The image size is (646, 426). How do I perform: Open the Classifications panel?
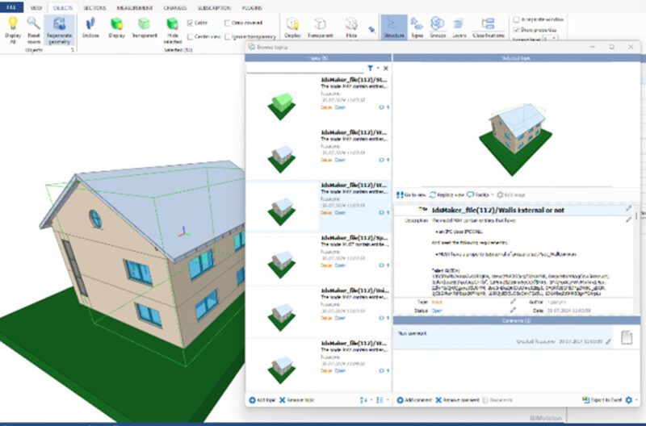(489, 27)
